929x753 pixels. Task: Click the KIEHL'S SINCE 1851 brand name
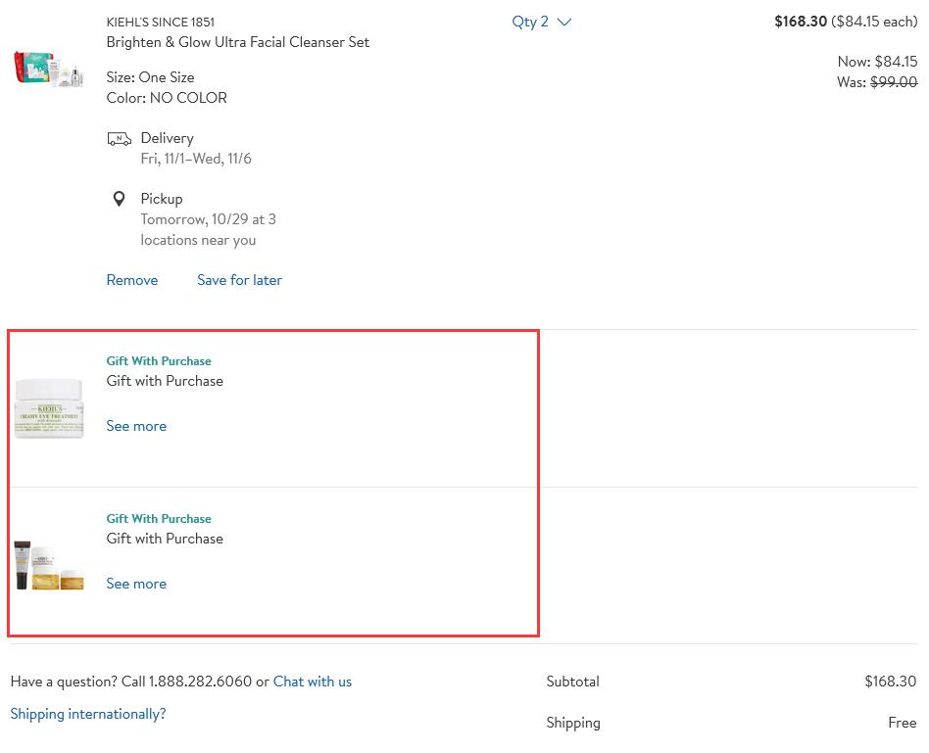161,22
